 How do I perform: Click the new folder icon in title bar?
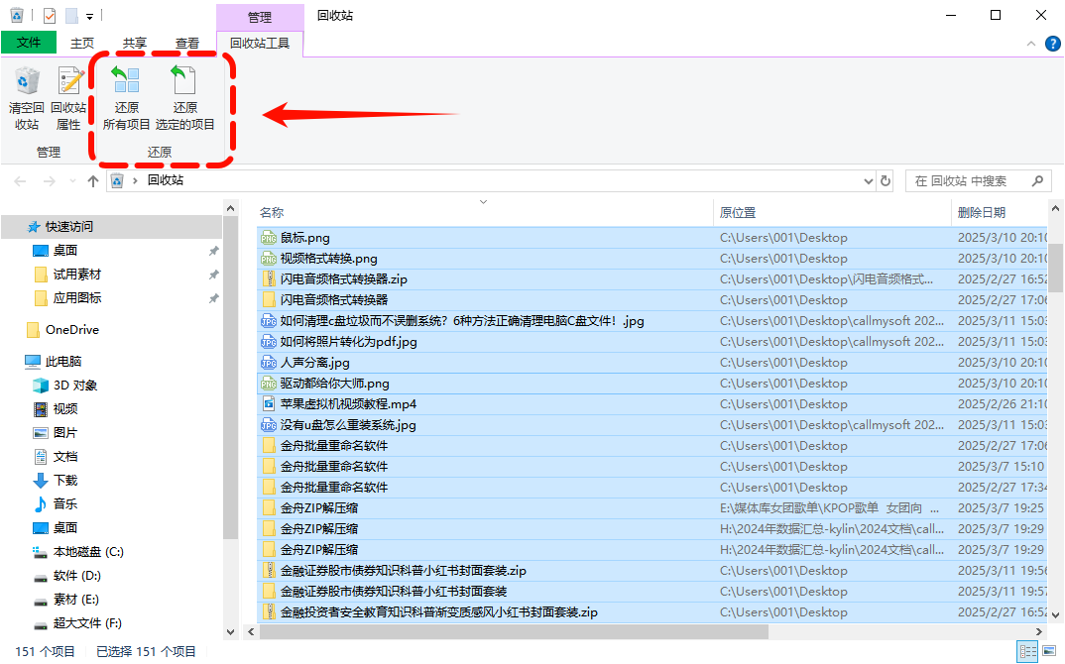tap(71, 15)
